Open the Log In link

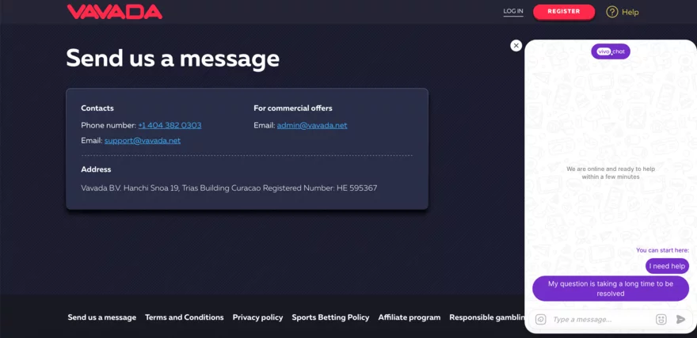tap(513, 12)
